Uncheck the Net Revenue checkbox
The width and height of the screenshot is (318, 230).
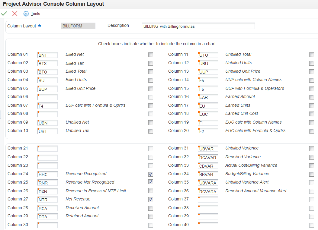(151, 200)
